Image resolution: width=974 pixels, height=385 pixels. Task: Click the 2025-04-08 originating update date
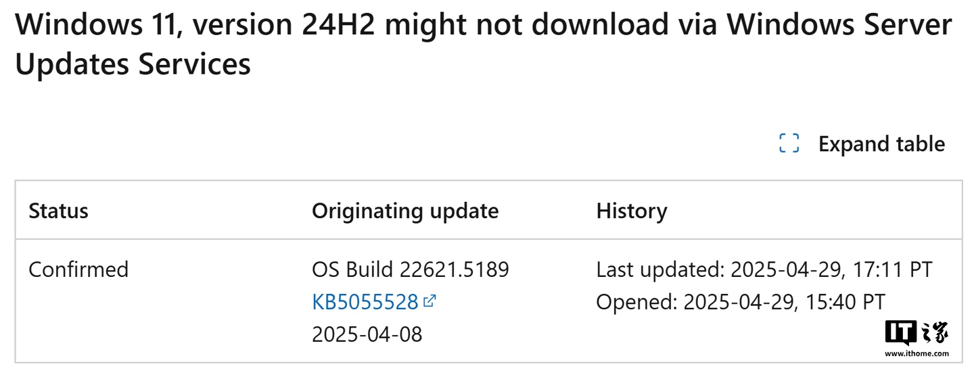pyautogui.click(x=367, y=334)
